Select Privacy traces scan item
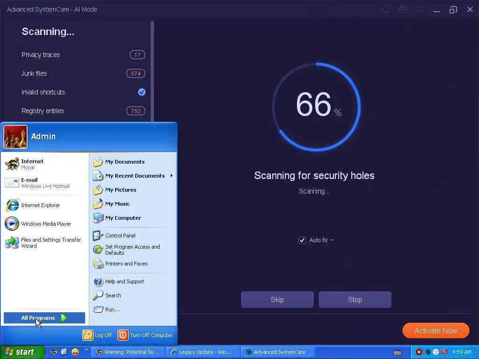 pos(83,55)
